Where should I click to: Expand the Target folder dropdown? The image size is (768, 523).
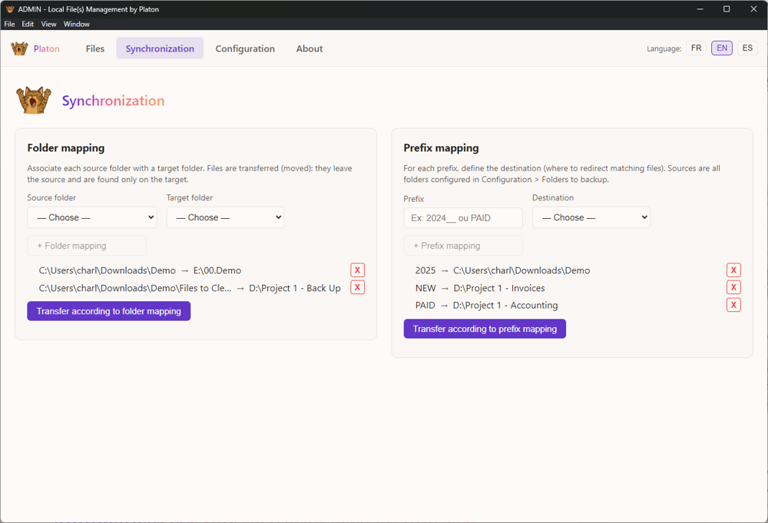(x=225, y=217)
